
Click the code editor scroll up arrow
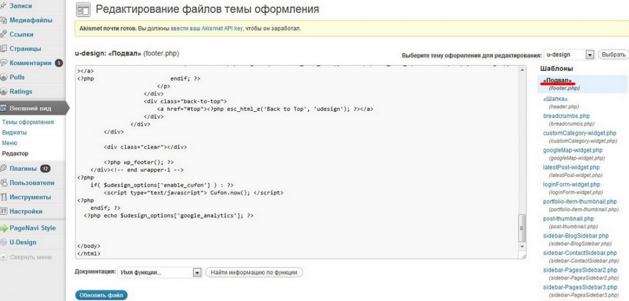[522, 70]
